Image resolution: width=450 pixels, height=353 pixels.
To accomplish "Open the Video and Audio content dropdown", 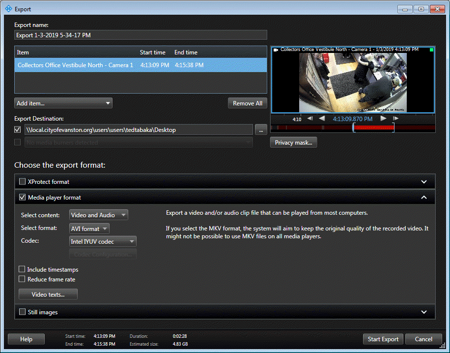I will point(98,215).
